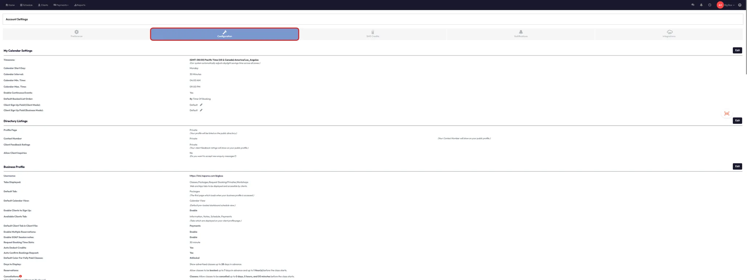Open the Integrations tab

click(669, 34)
